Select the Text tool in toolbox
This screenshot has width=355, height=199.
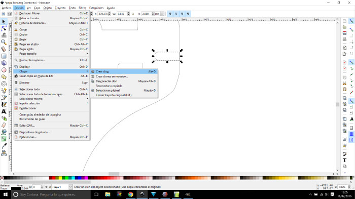pos(4,111)
